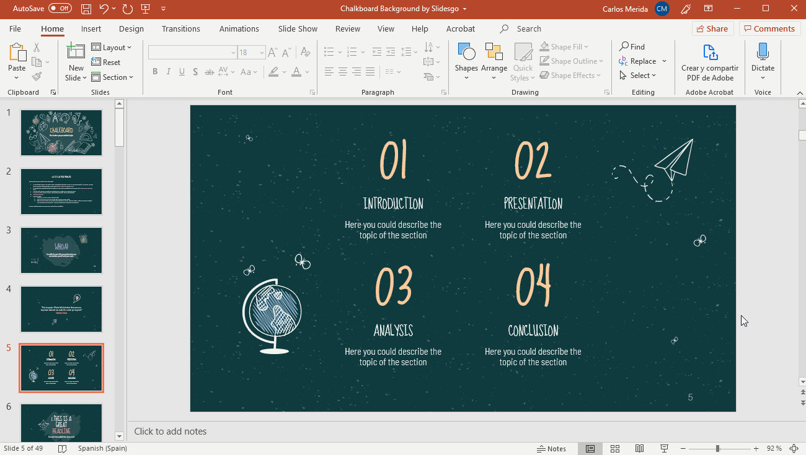Screen dimensions: 806x455
Task: Open the font size dropdown
Action: tap(262, 53)
